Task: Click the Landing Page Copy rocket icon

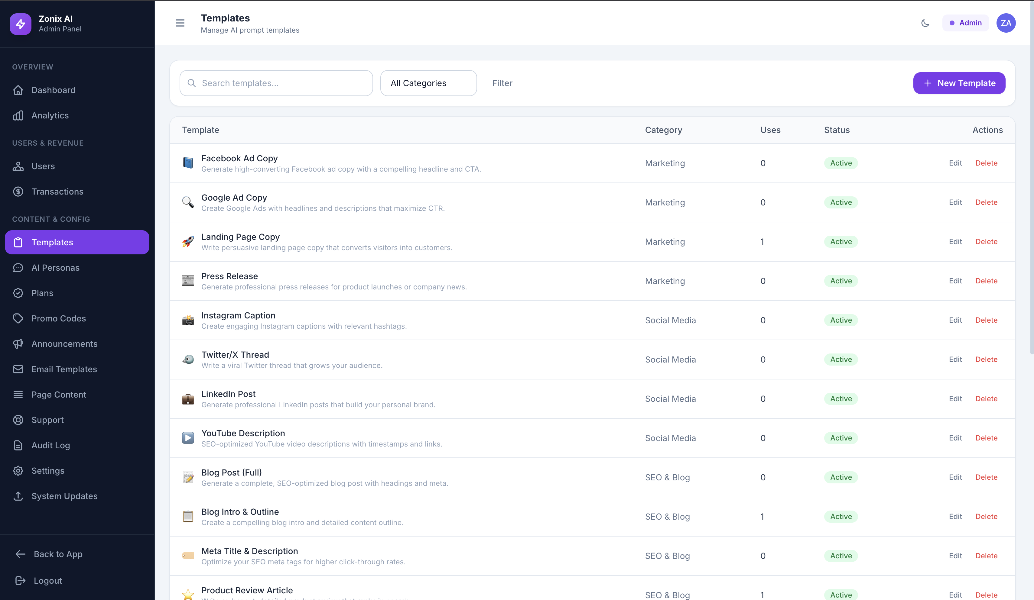Action: (x=188, y=242)
